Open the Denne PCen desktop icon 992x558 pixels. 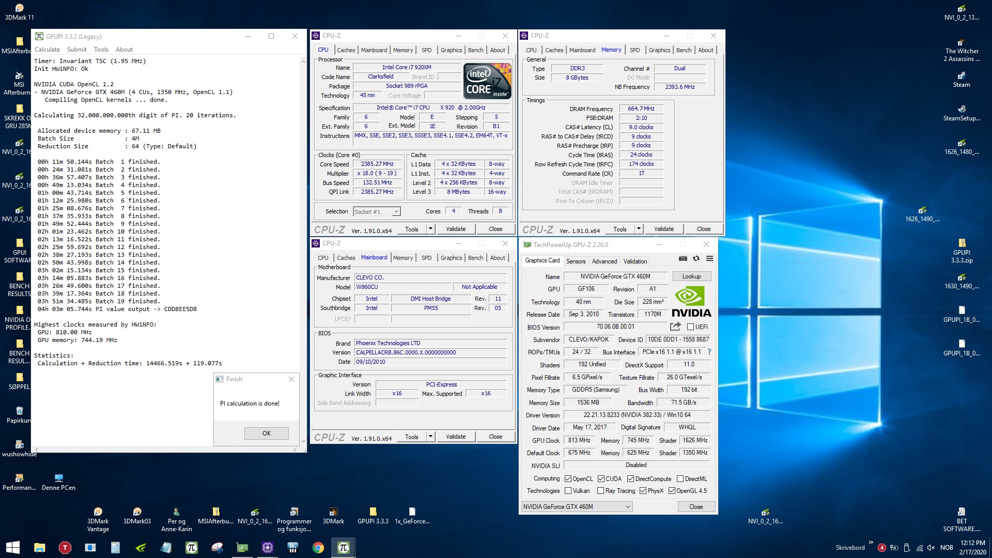(x=58, y=482)
